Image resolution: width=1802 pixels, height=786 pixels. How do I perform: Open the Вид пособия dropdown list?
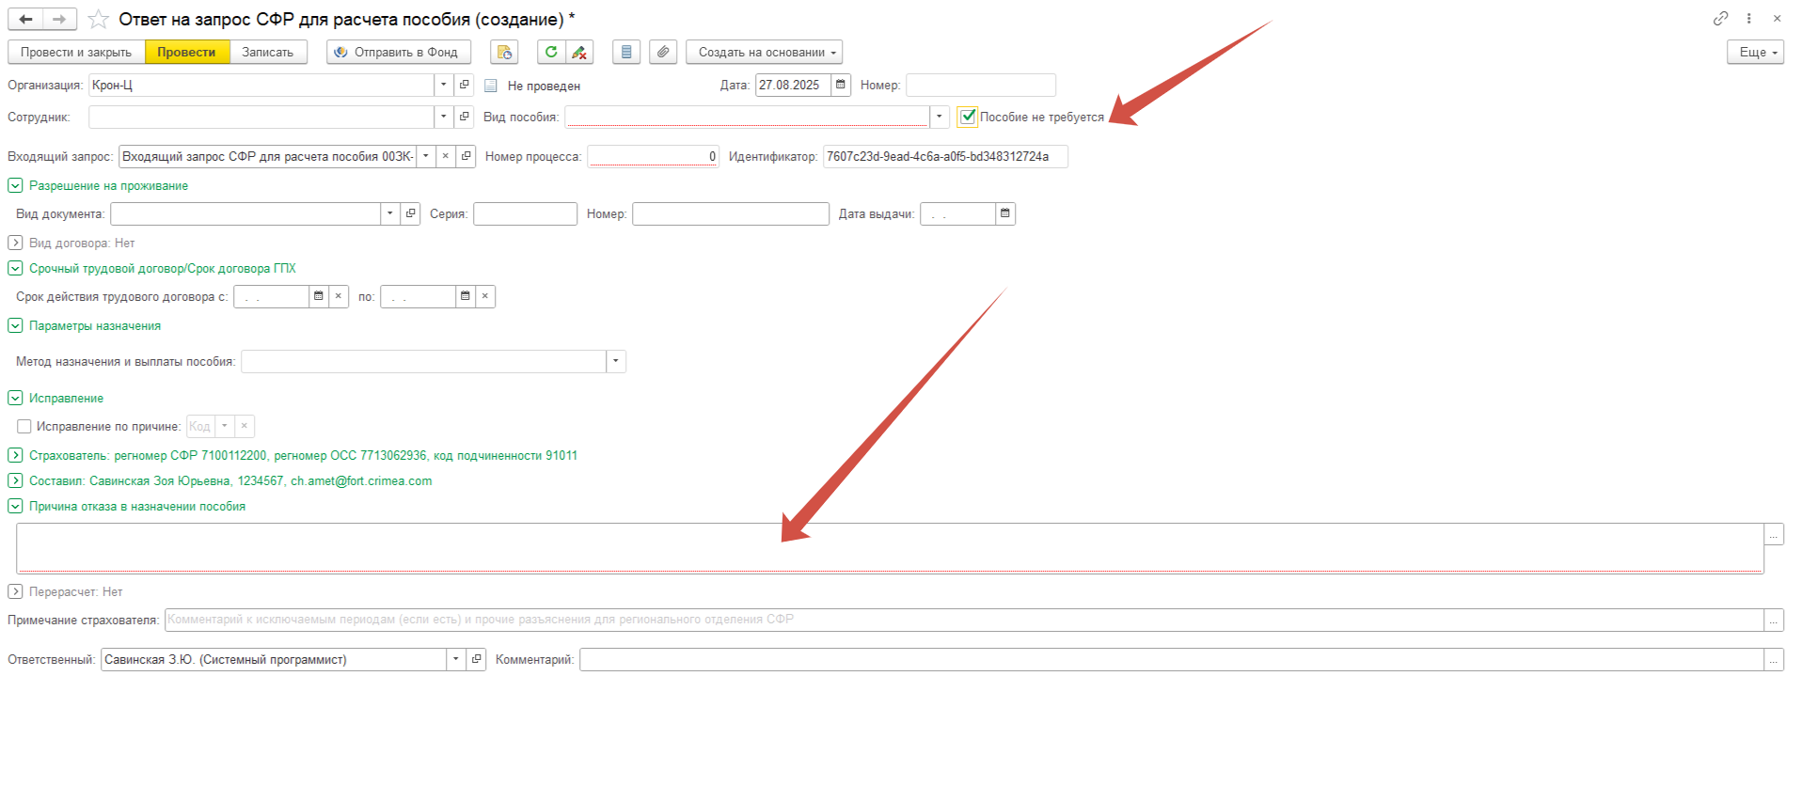[x=939, y=118]
